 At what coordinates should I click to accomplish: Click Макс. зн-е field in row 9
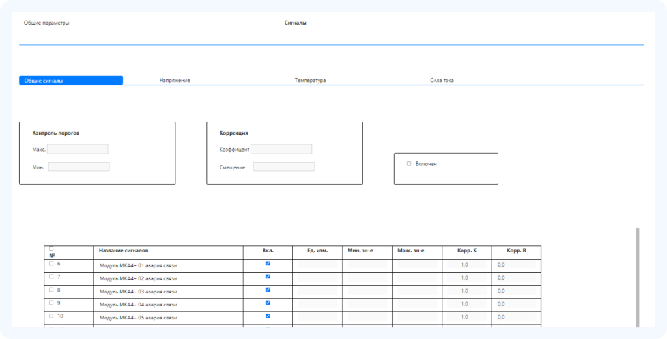pyautogui.click(x=418, y=304)
